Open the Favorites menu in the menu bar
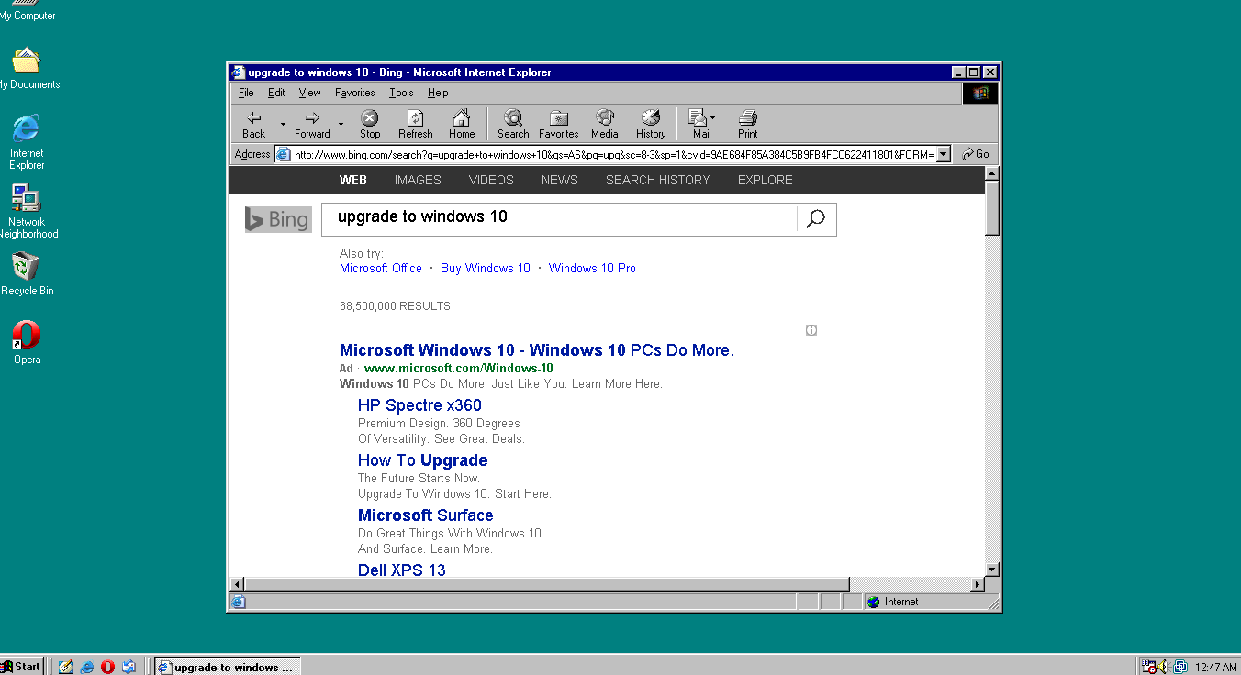The height and width of the screenshot is (675, 1241). (354, 93)
